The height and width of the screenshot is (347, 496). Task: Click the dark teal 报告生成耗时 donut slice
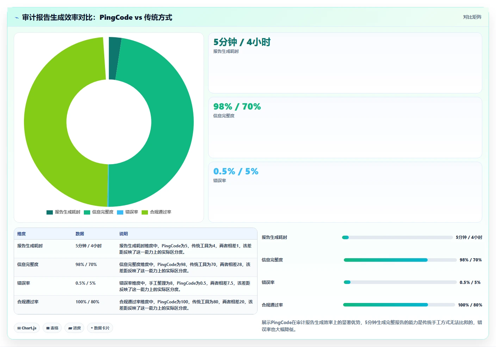114,58
